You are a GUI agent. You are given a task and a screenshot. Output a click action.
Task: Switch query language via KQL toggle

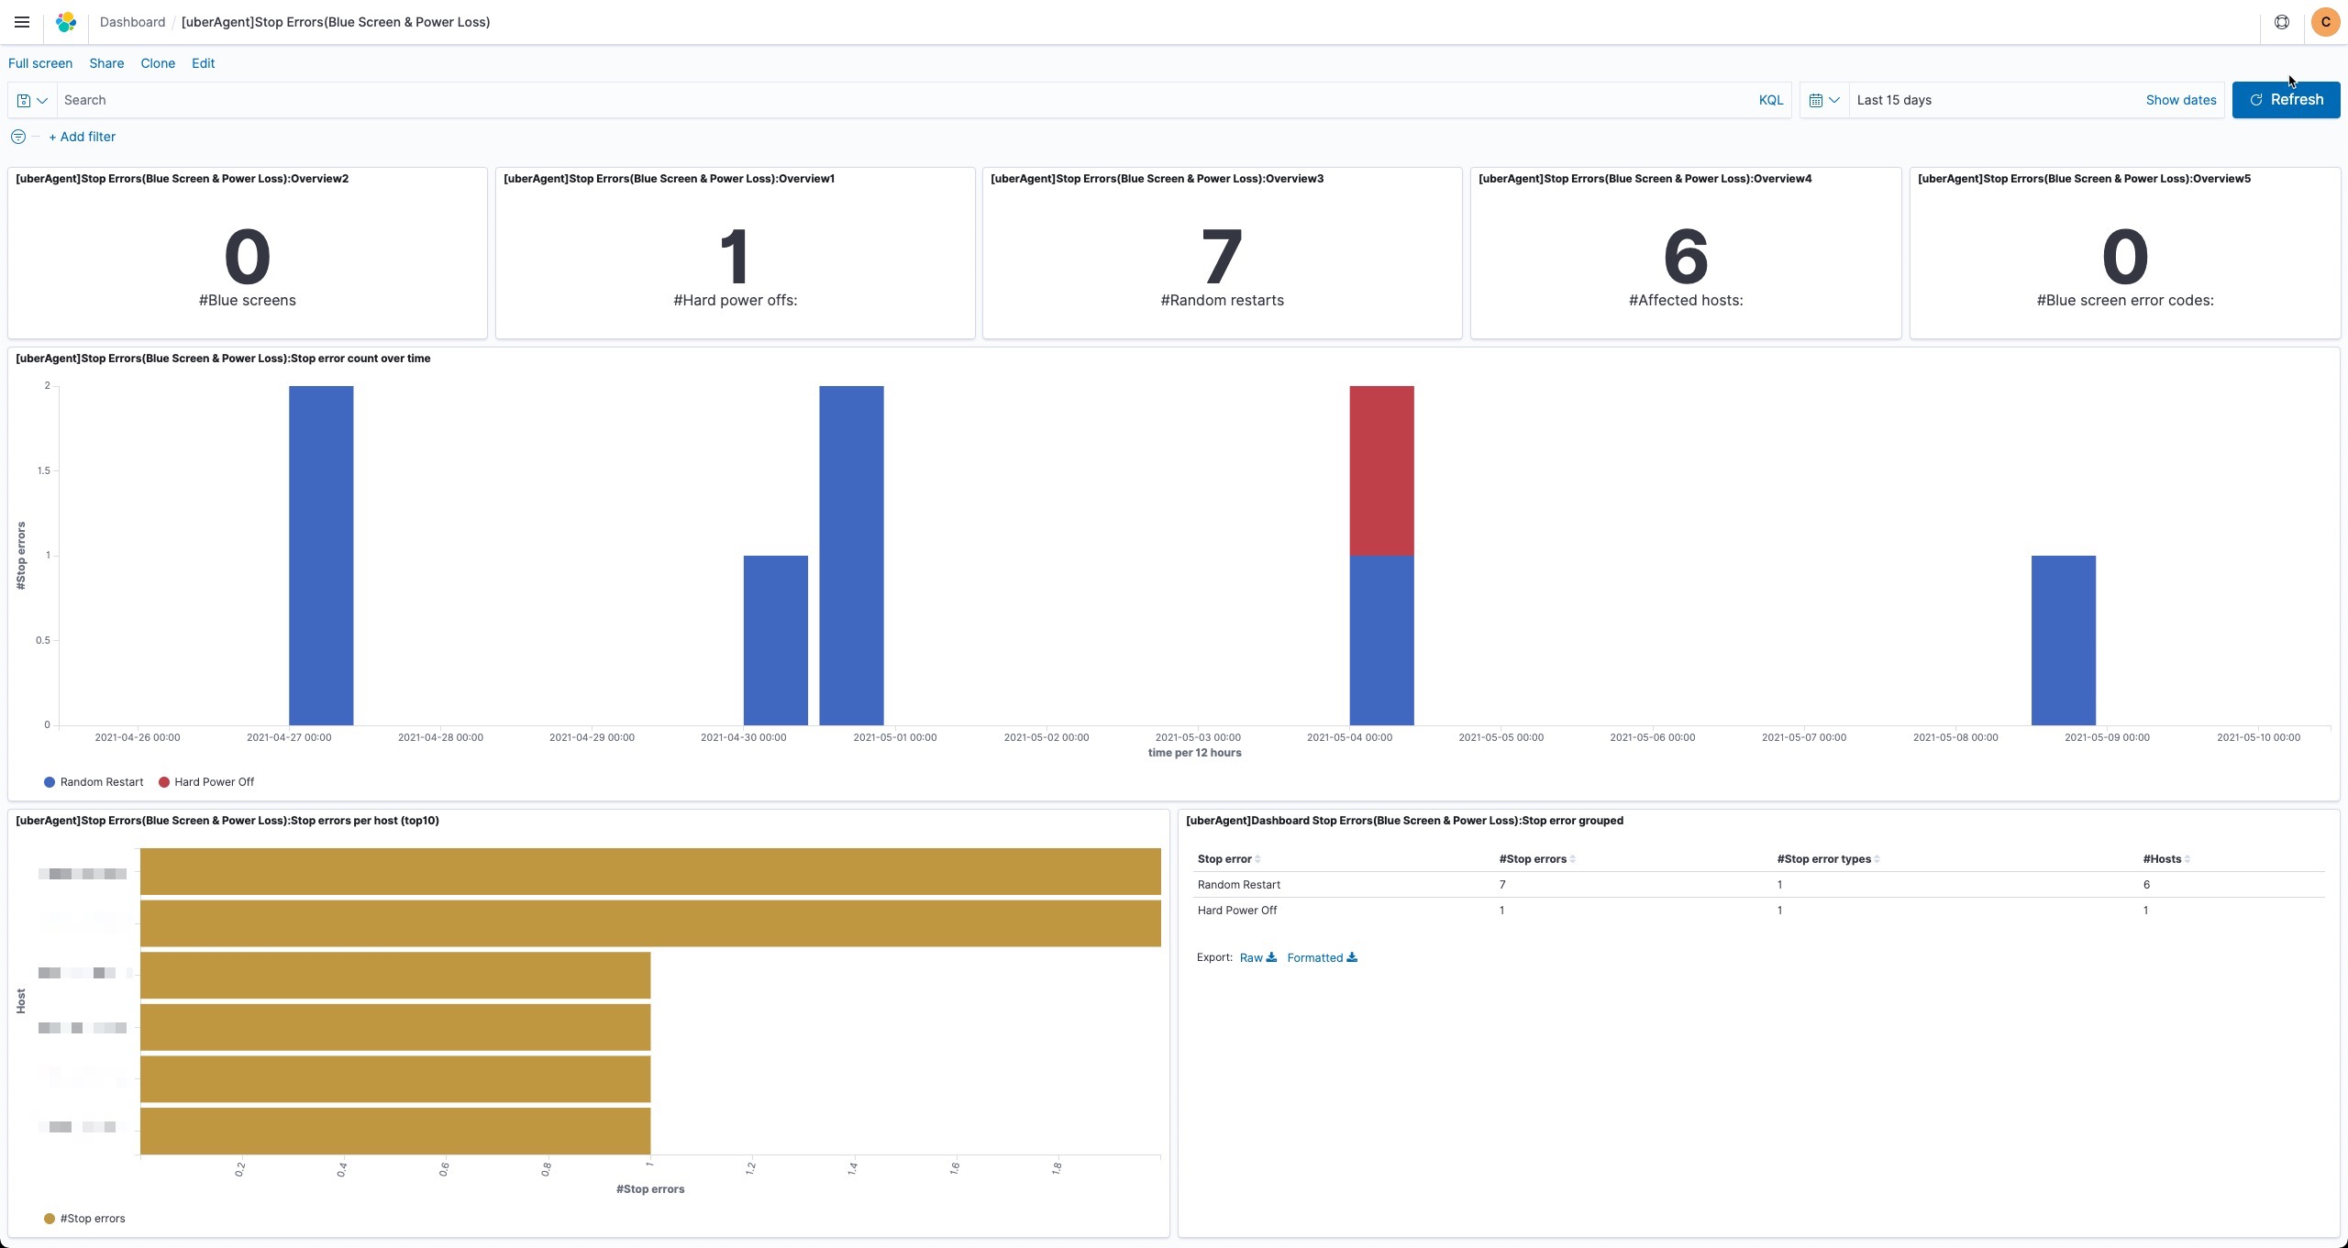click(1770, 100)
